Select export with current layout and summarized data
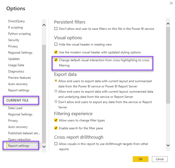The height and width of the screenshot is (168, 175). 56,81
